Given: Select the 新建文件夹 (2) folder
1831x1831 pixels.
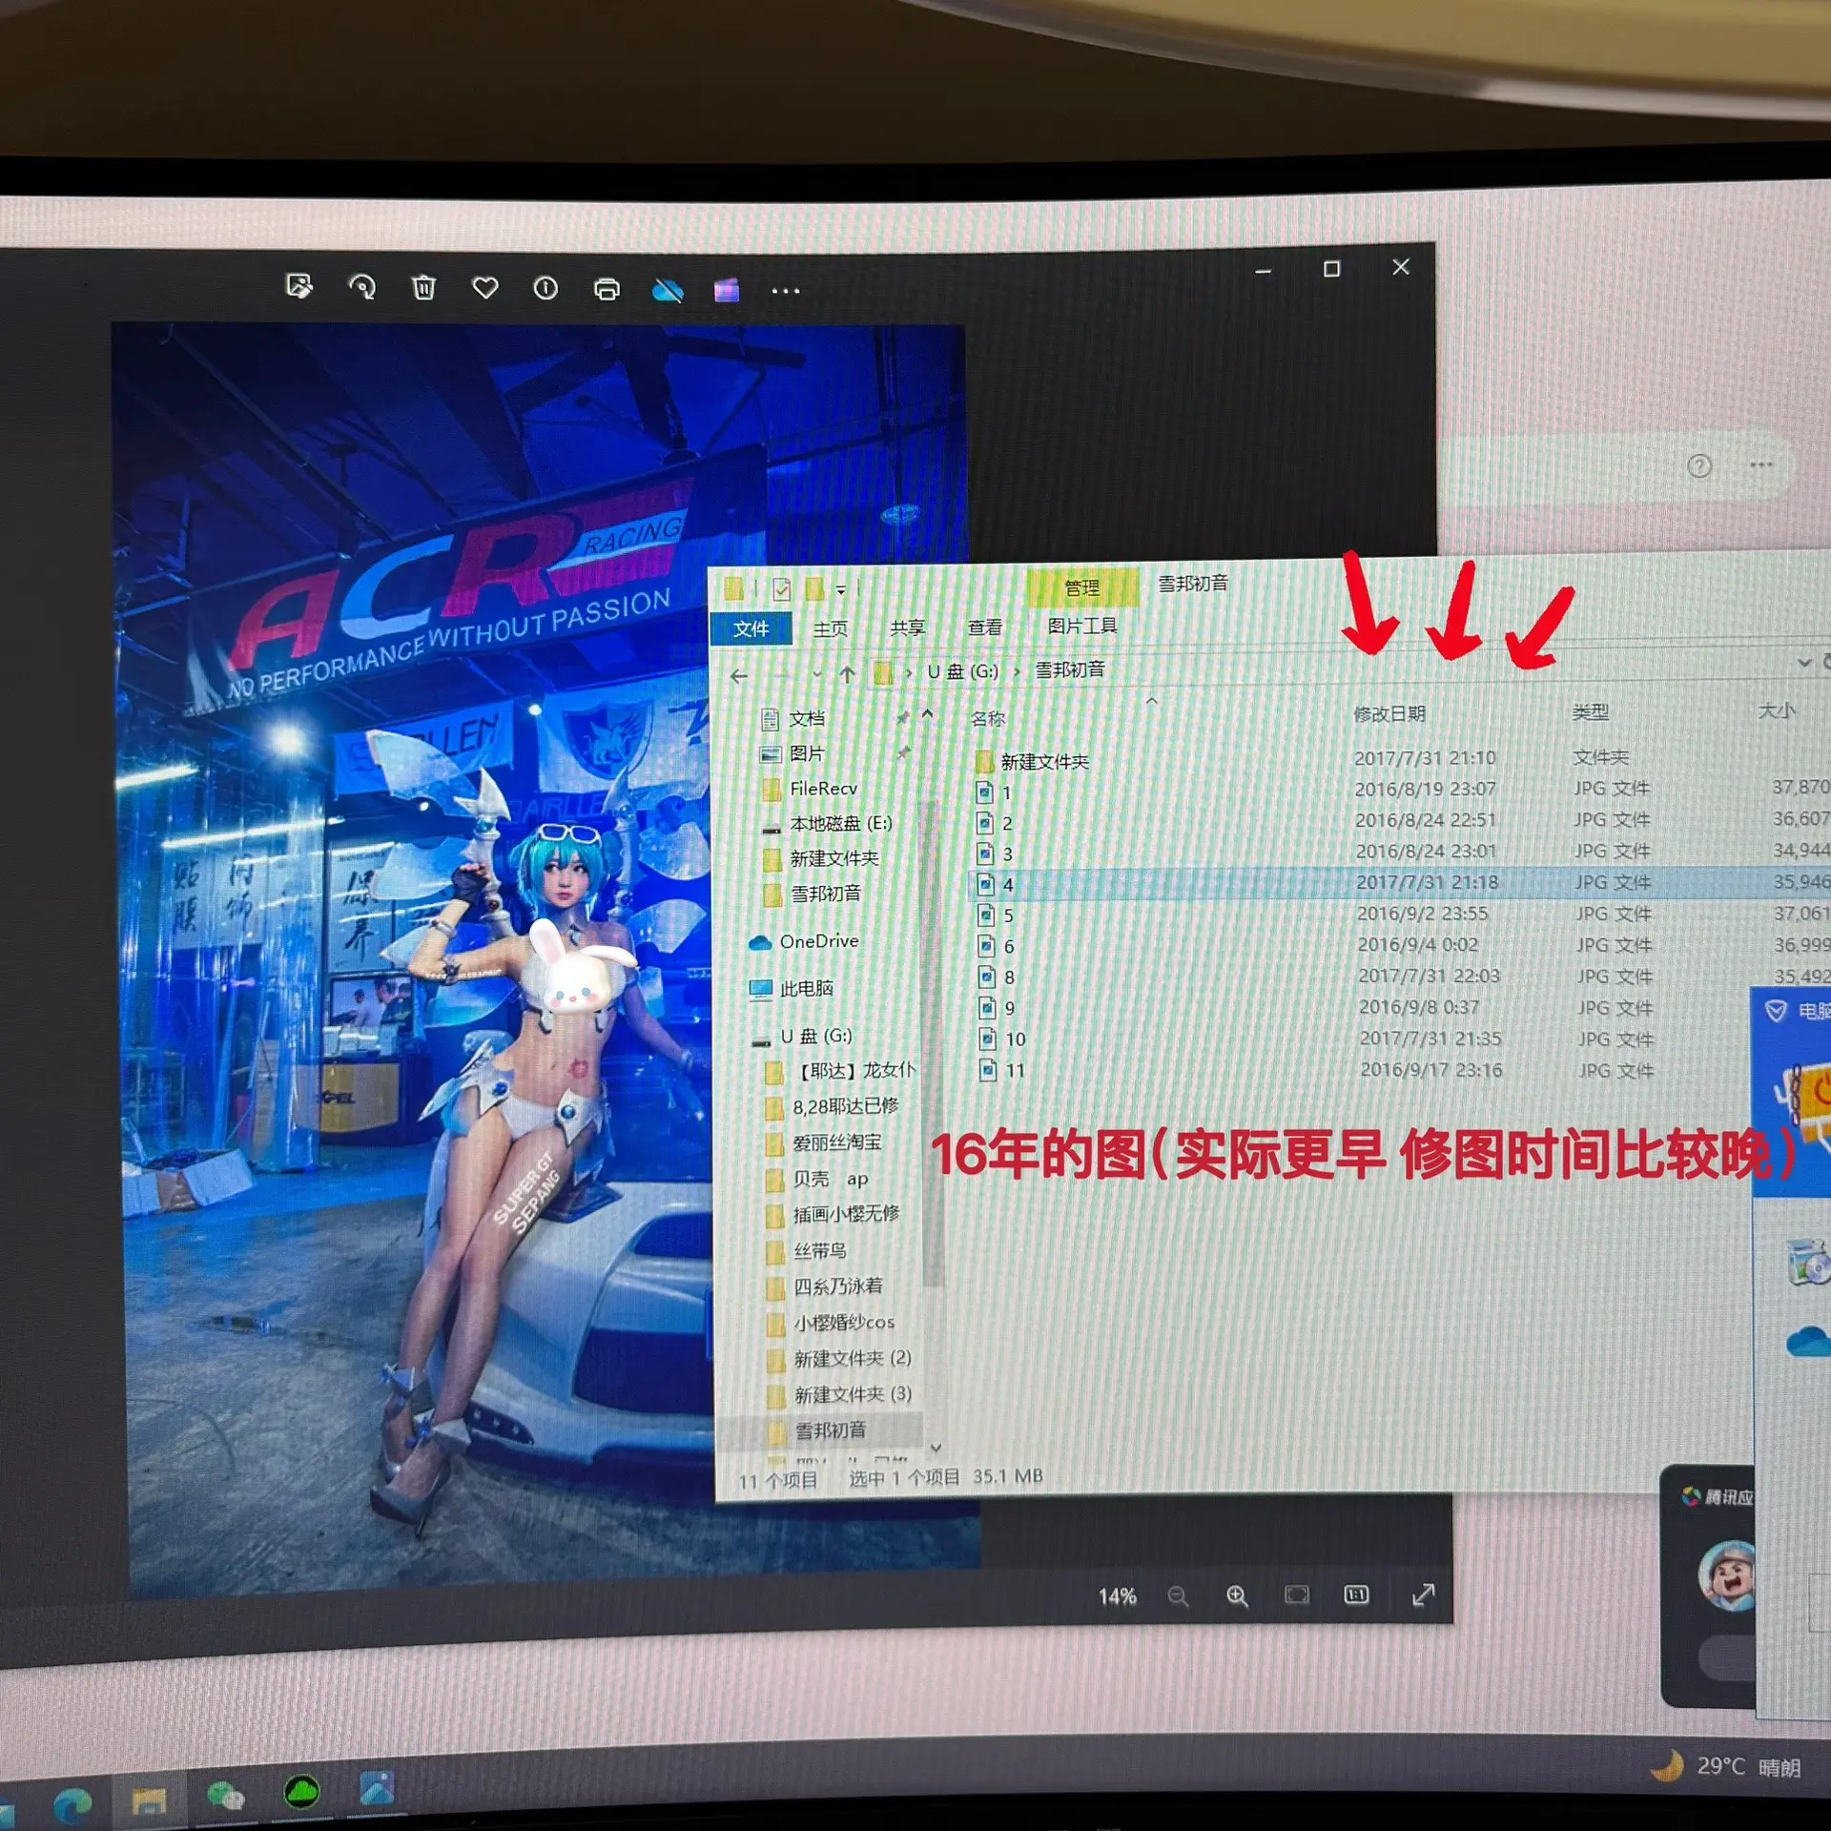Looking at the screenshot, I should point(852,1358).
